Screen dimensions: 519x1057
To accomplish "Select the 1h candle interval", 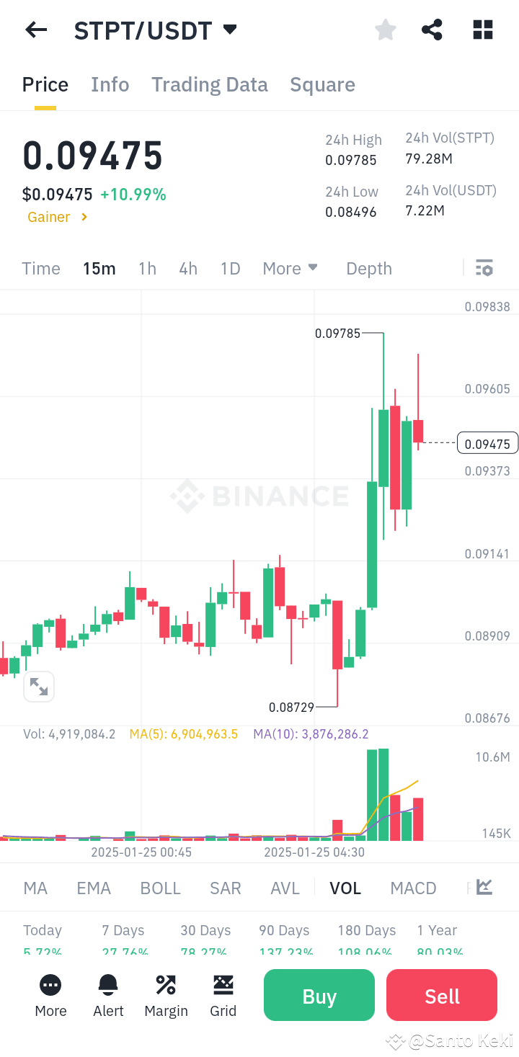I will (x=147, y=267).
